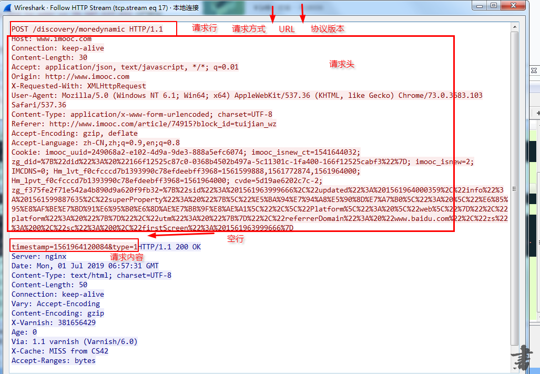Click the Content-Type: application/x-www-form-urlencoded line

[142, 114]
